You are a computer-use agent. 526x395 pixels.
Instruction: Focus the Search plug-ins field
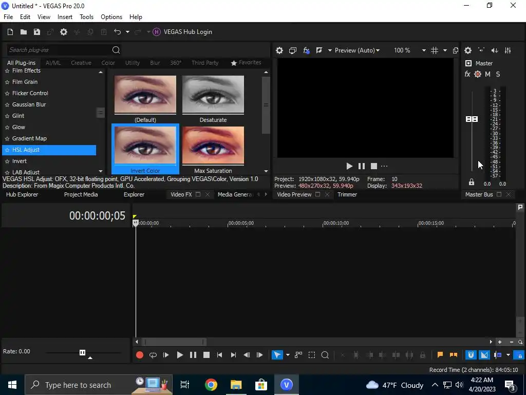click(59, 50)
